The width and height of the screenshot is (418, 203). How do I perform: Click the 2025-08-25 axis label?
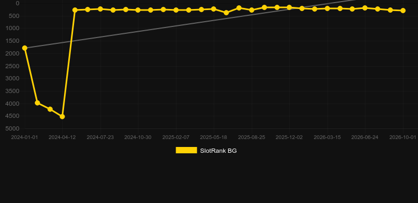pos(251,137)
